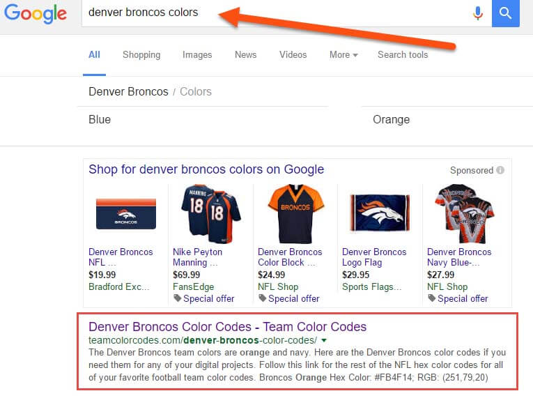
Task: Click the Google logo
Action: click(36, 14)
